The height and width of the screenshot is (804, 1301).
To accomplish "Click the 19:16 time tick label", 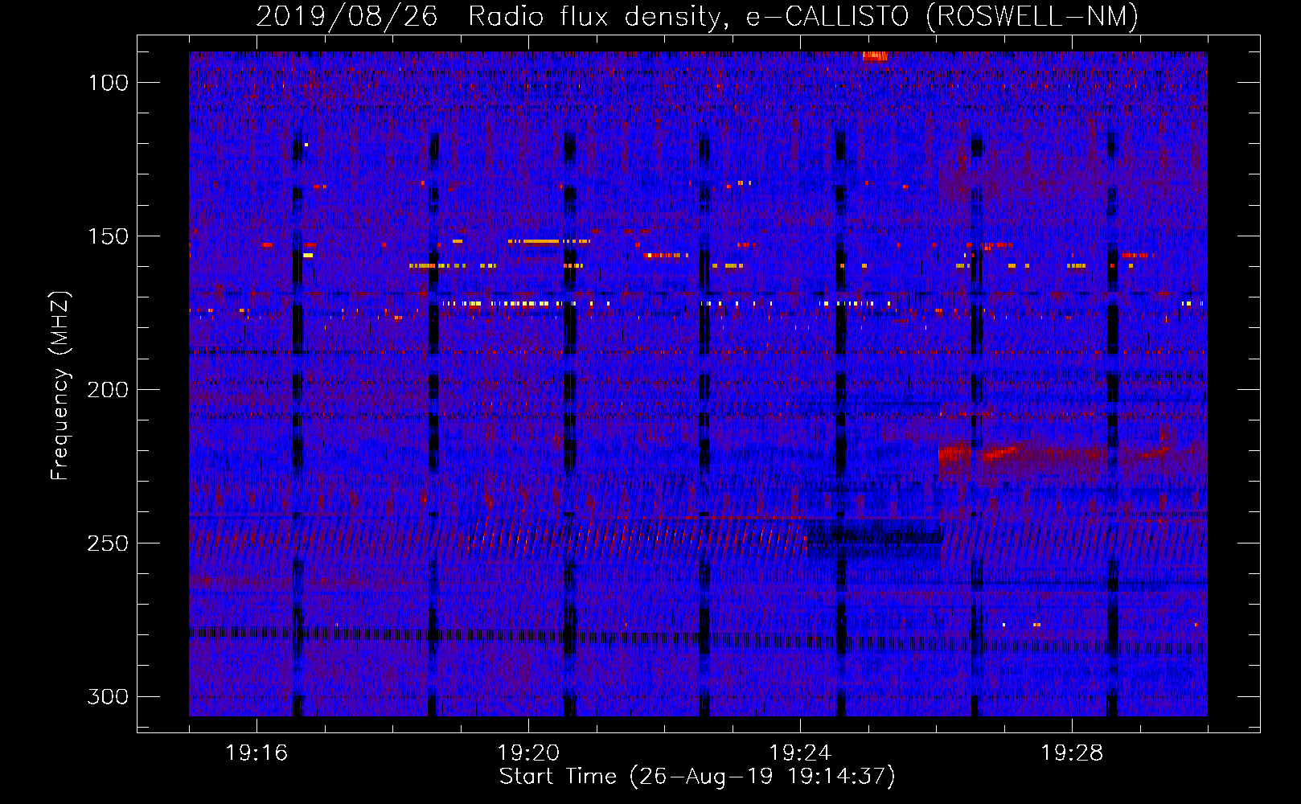I will click(x=257, y=753).
